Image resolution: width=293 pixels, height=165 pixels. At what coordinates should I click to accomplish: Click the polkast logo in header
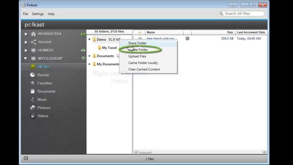point(34,25)
